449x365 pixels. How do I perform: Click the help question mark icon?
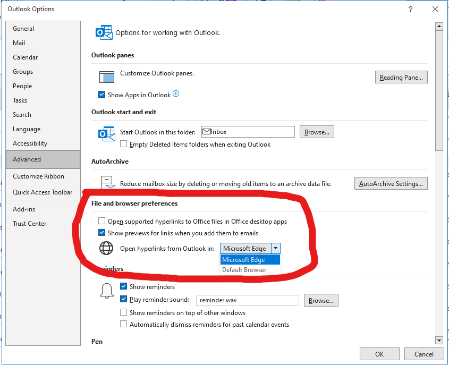click(x=410, y=9)
